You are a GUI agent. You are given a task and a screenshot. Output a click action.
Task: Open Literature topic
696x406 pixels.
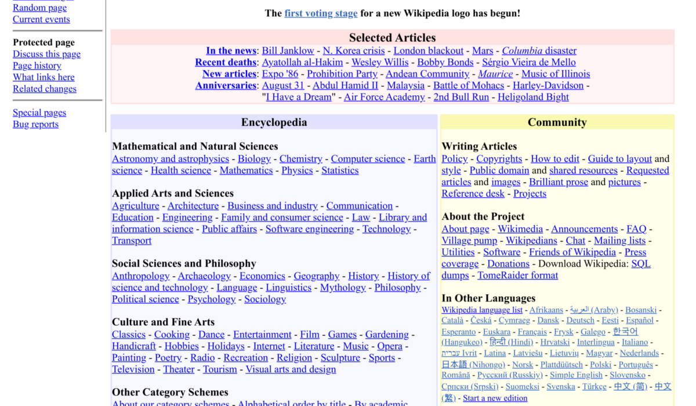click(x=314, y=346)
